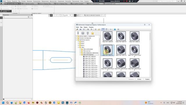Collapse the Гайки шестигранные folder
Screen dimensions: 186x105
(x=80, y=55)
